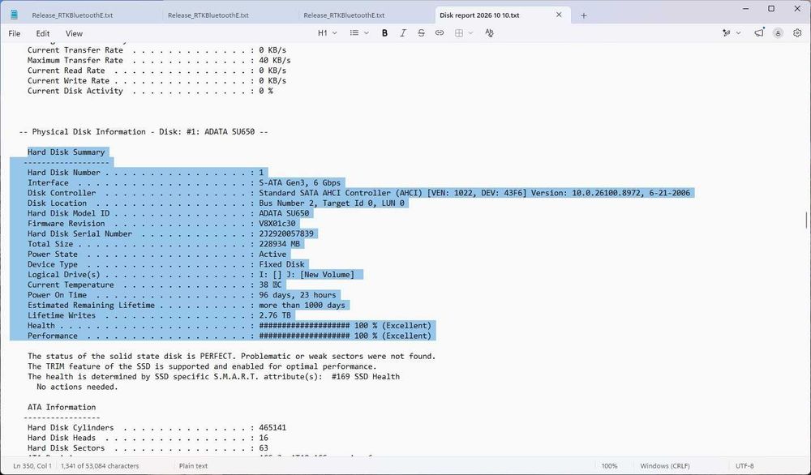Image resolution: width=811 pixels, height=475 pixels.
Task: Open the File menu
Action: (15, 33)
